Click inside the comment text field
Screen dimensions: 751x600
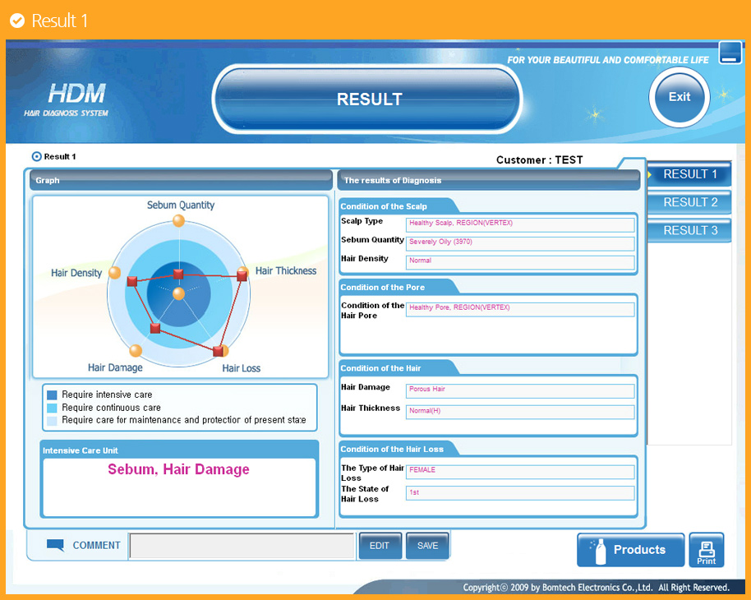pyautogui.click(x=242, y=546)
